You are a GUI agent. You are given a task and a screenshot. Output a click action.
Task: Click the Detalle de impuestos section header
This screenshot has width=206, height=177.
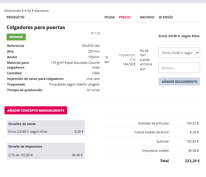[25, 146]
